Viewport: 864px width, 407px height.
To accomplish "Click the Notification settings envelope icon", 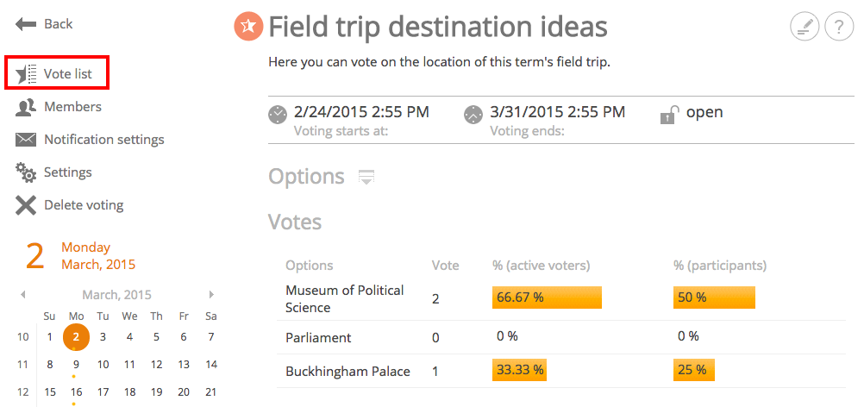I will coord(25,140).
